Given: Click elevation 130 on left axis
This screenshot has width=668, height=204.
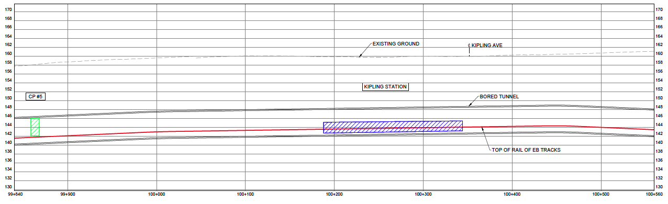Looking at the screenshot, I should 8,187.
